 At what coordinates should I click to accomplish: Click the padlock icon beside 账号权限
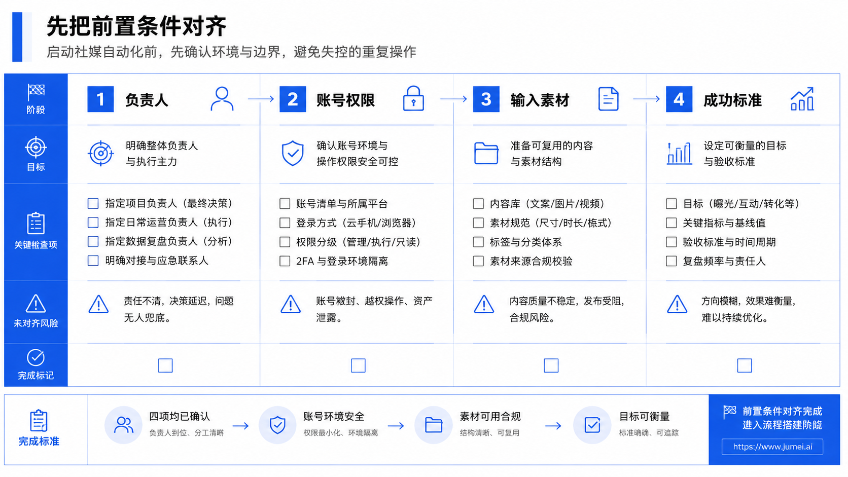(413, 98)
